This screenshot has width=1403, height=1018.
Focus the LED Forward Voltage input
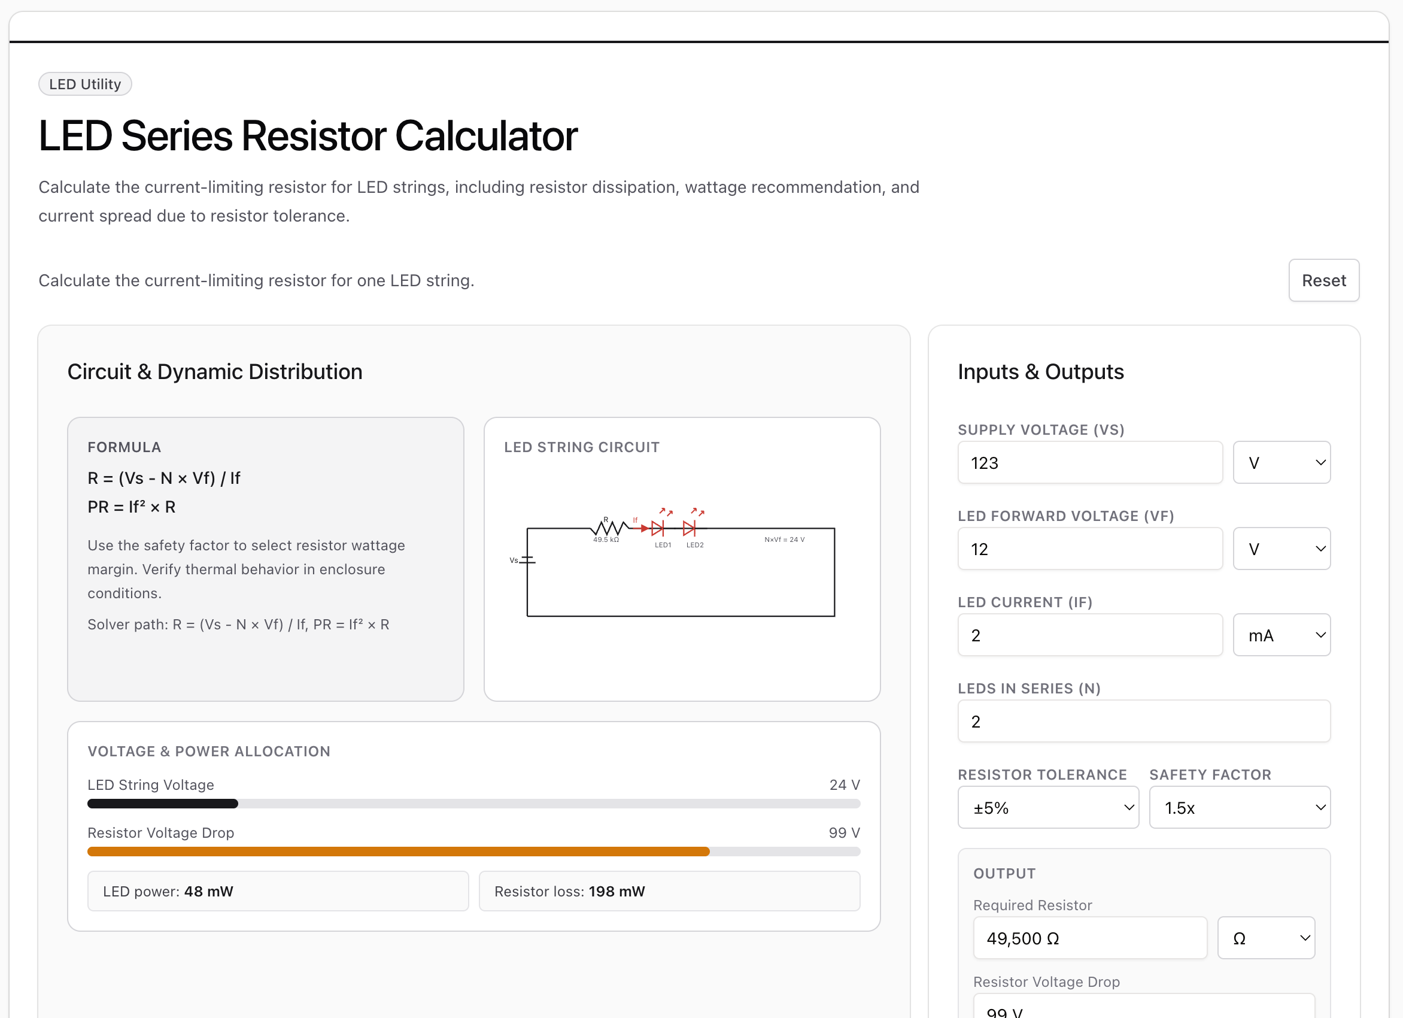1089,549
